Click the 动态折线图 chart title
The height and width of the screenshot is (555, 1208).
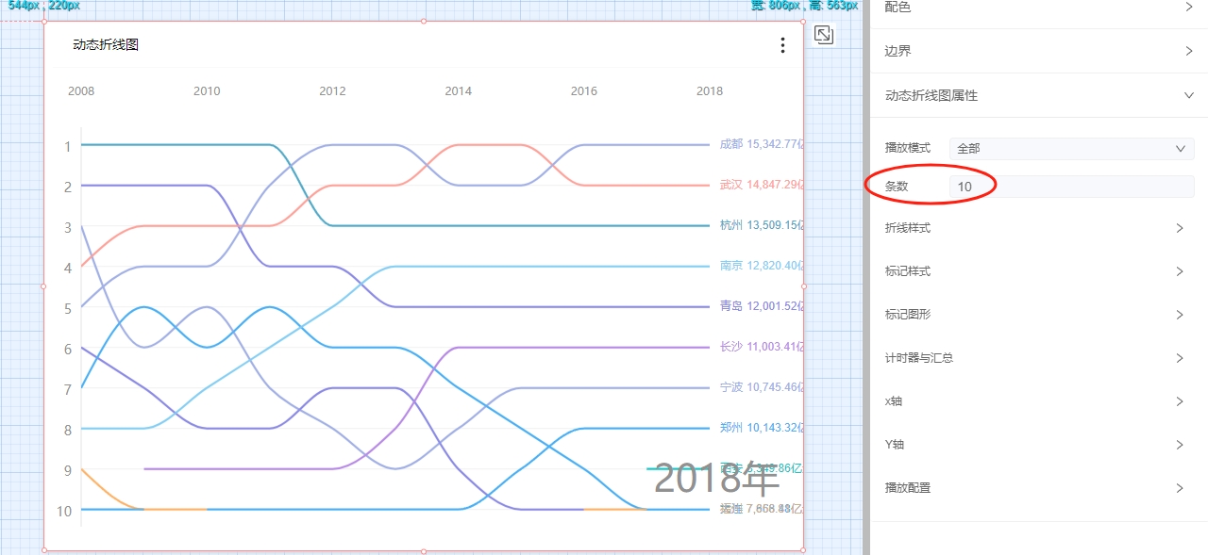[x=106, y=45]
